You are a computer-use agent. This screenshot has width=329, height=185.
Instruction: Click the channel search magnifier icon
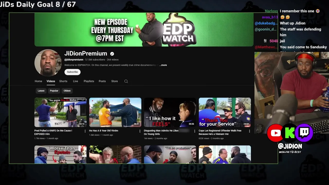126,81
